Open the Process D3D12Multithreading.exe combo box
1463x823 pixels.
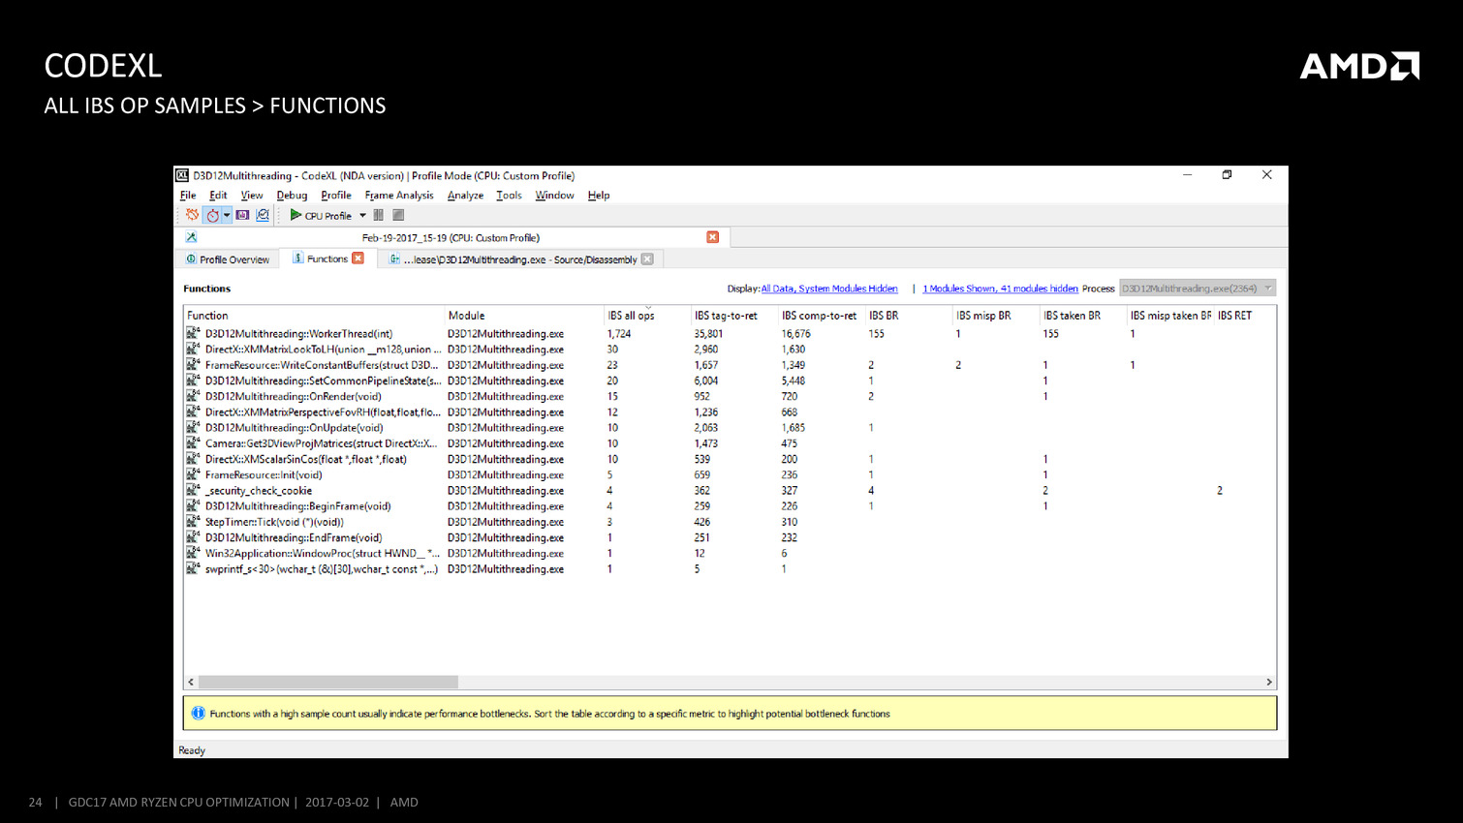[1198, 289]
